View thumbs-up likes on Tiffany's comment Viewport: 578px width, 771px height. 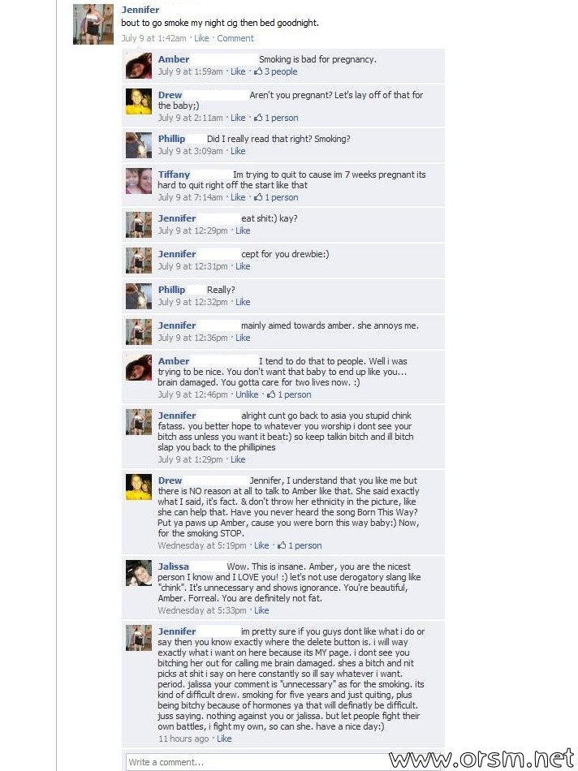pos(275,197)
